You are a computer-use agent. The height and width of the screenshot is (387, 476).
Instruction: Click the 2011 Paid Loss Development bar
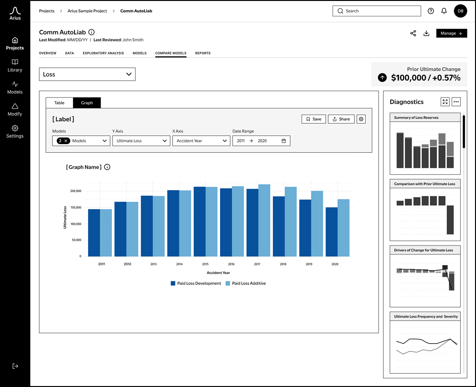click(x=94, y=233)
